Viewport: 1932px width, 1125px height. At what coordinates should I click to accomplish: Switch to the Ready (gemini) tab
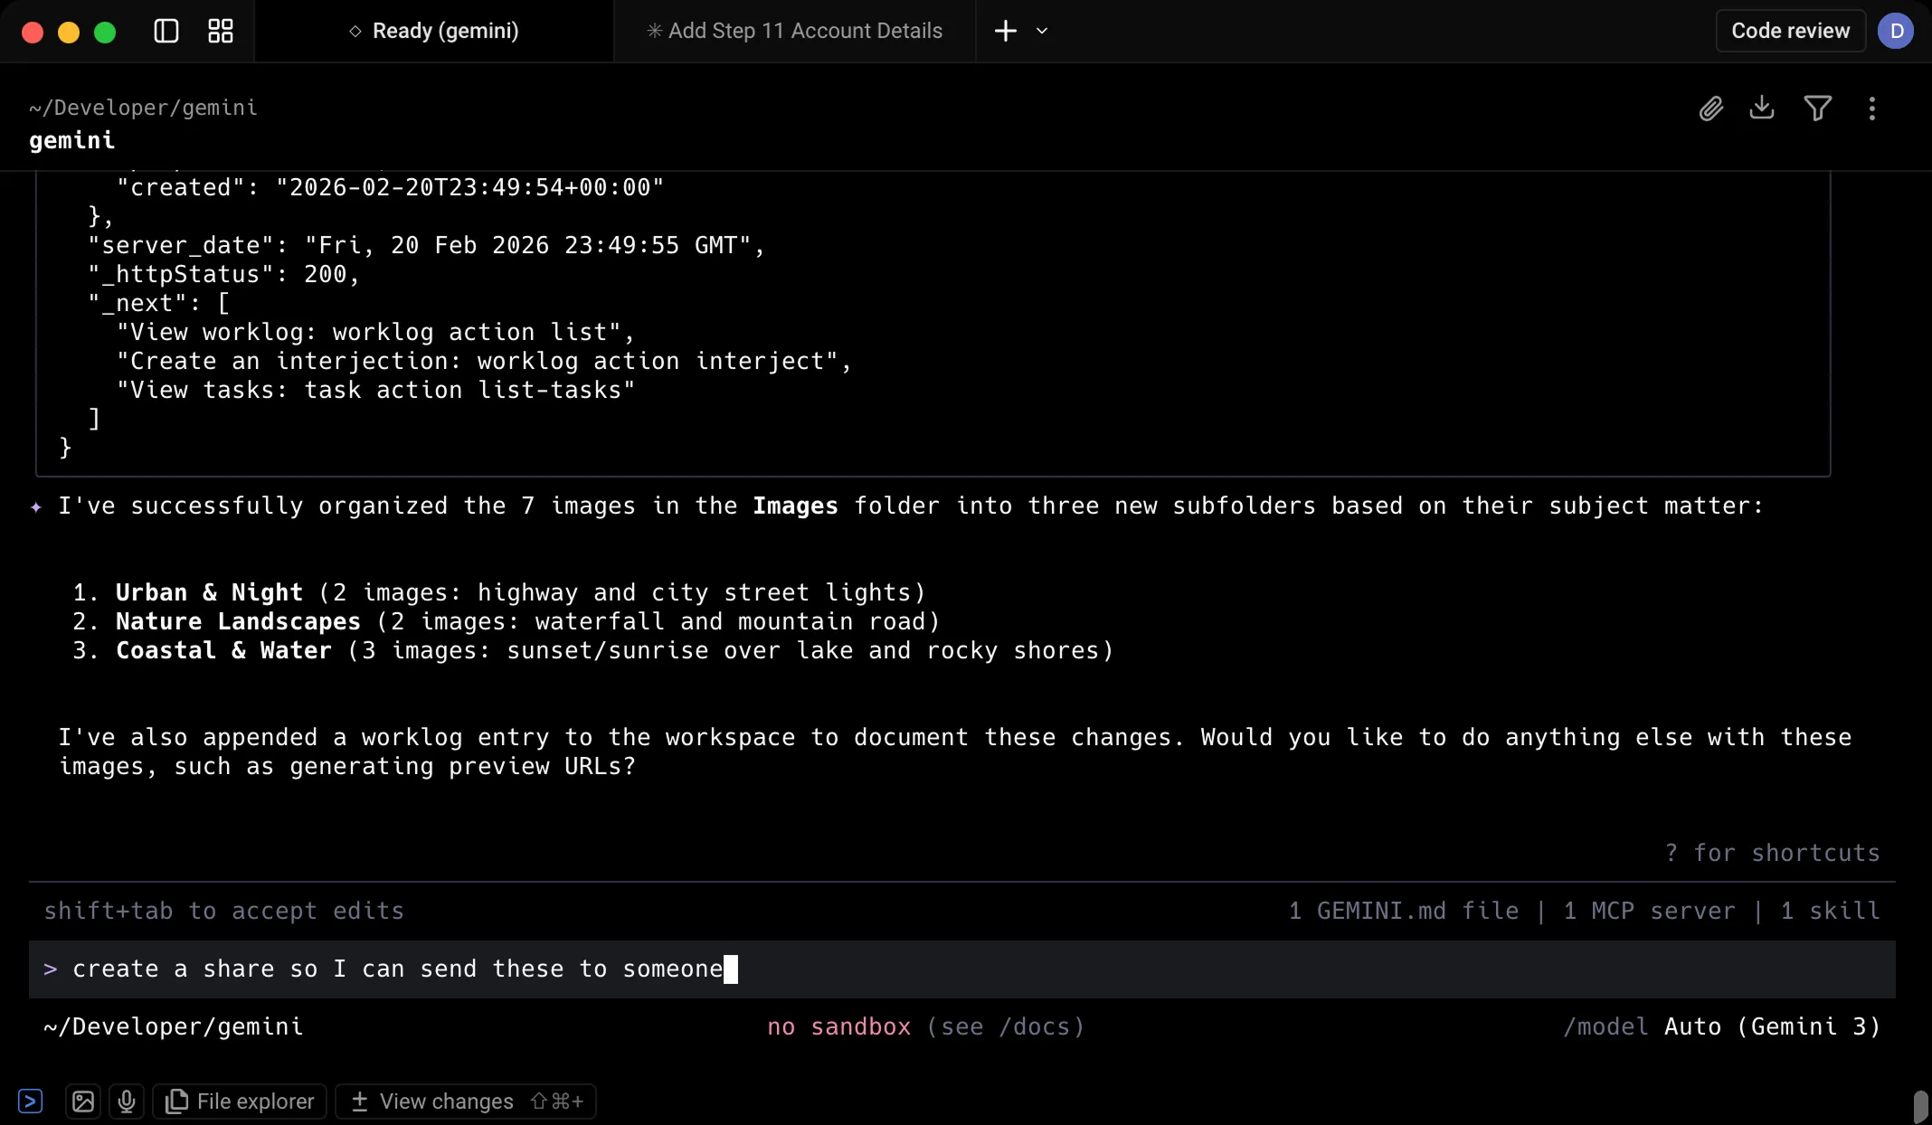click(433, 30)
